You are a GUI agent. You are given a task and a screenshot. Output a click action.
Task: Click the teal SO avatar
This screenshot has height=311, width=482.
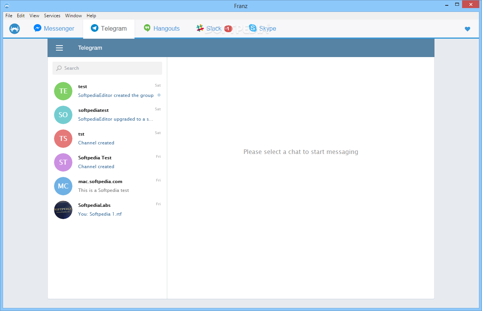(63, 115)
